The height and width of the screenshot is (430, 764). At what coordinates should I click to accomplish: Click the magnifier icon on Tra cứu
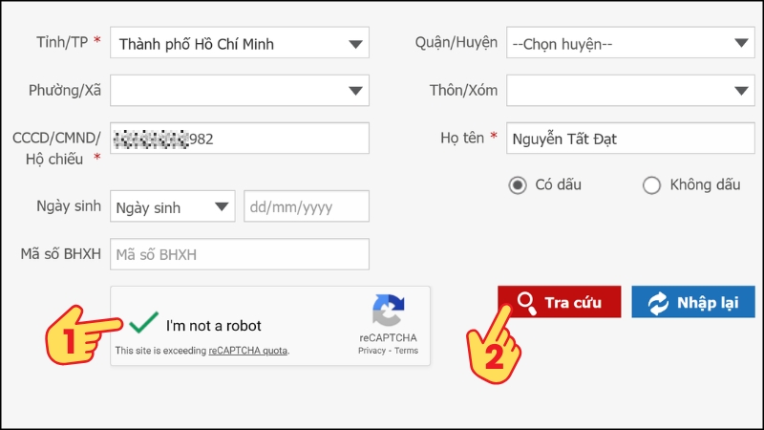pyautogui.click(x=527, y=303)
